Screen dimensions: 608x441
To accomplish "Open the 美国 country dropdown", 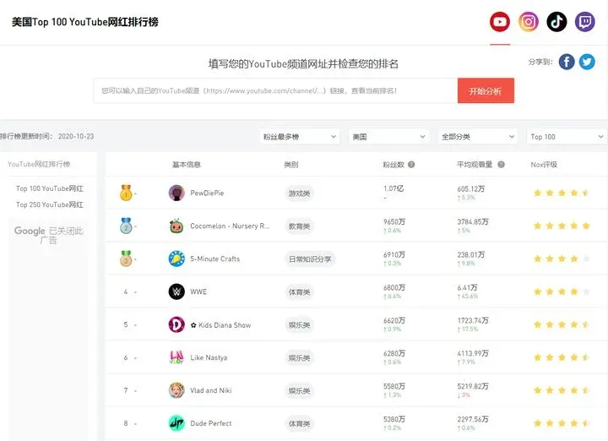I will 388,137.
